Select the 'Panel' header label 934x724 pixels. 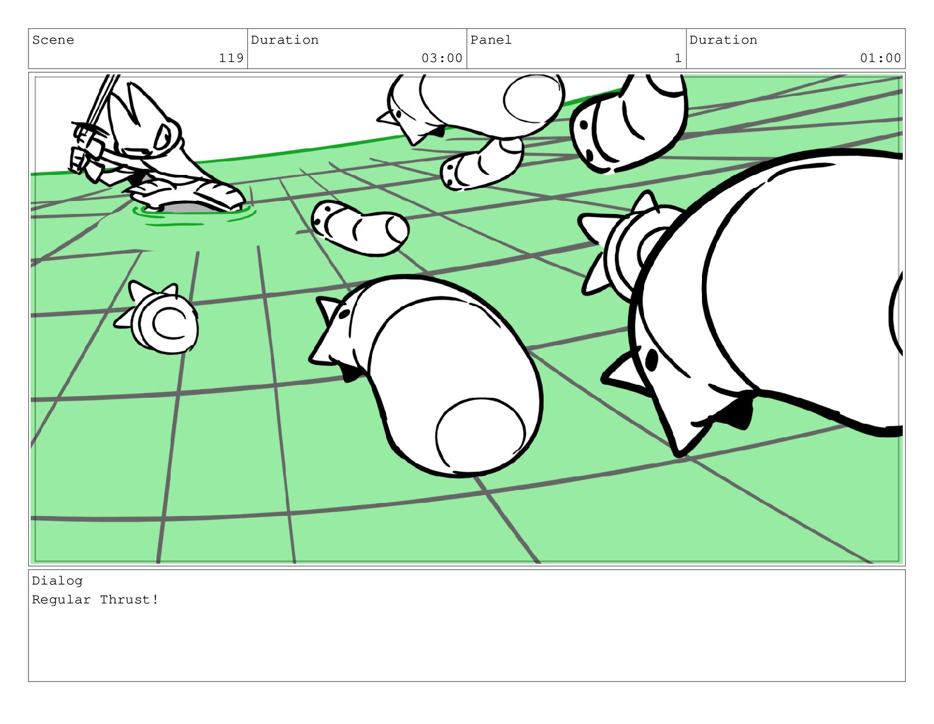[491, 40]
